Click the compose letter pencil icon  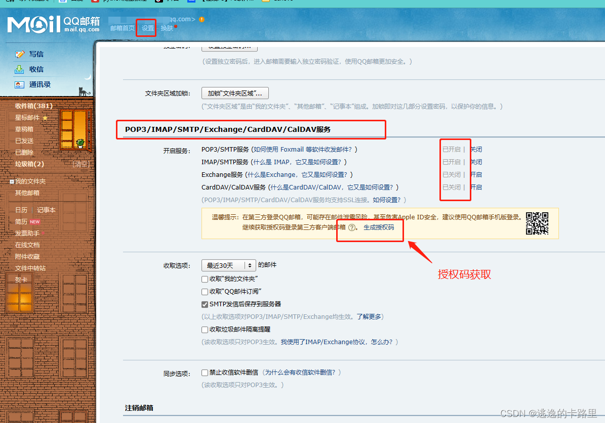[20, 54]
